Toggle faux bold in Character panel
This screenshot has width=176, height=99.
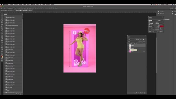click(150, 28)
